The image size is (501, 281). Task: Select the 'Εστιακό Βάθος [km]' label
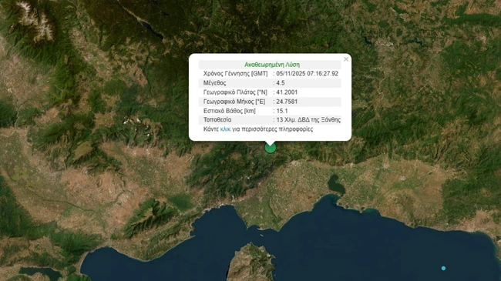(x=230, y=111)
